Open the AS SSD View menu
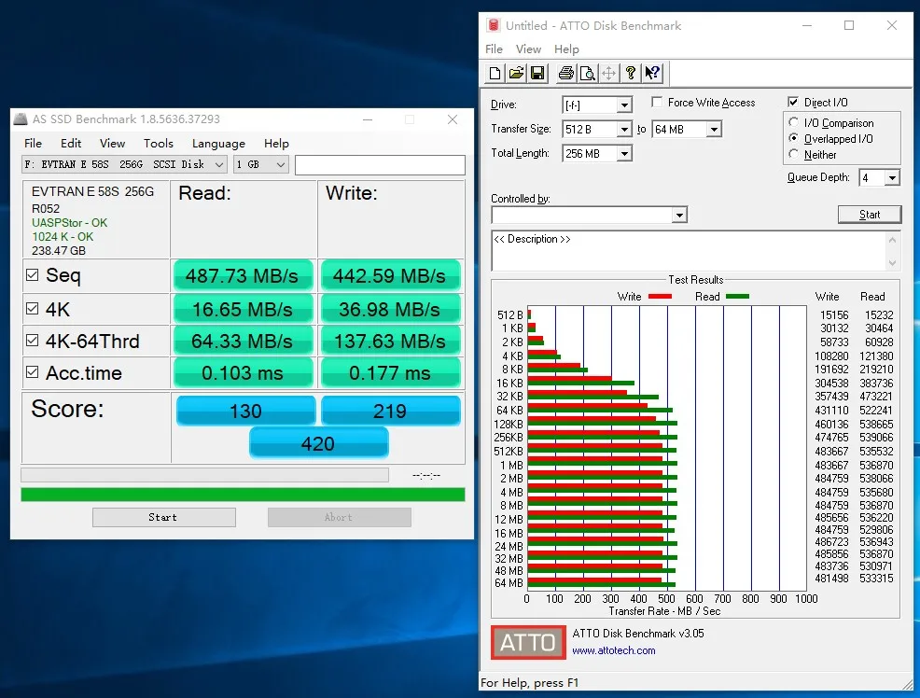920x698 pixels. (112, 143)
